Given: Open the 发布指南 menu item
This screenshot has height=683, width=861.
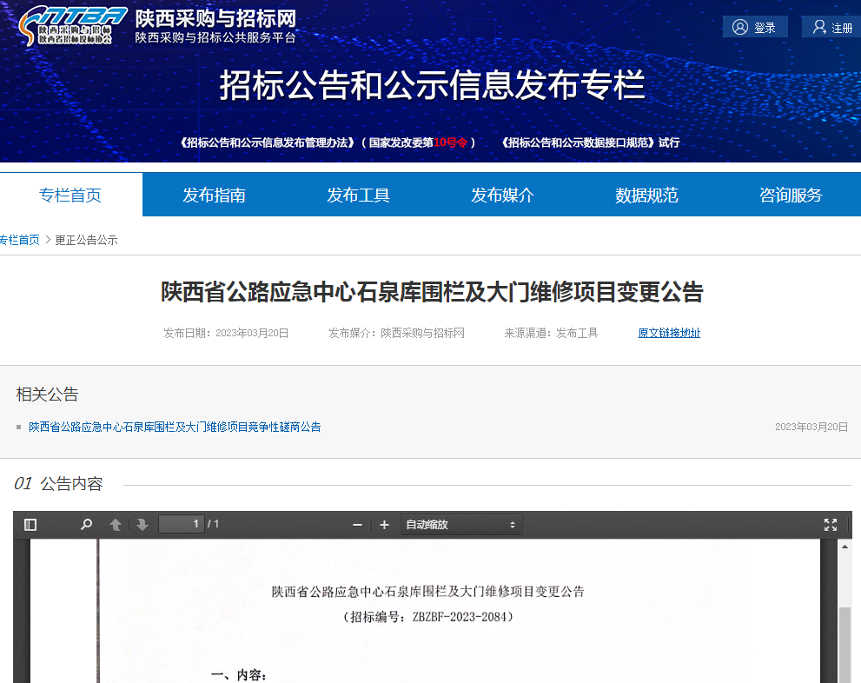Looking at the screenshot, I should 214,195.
